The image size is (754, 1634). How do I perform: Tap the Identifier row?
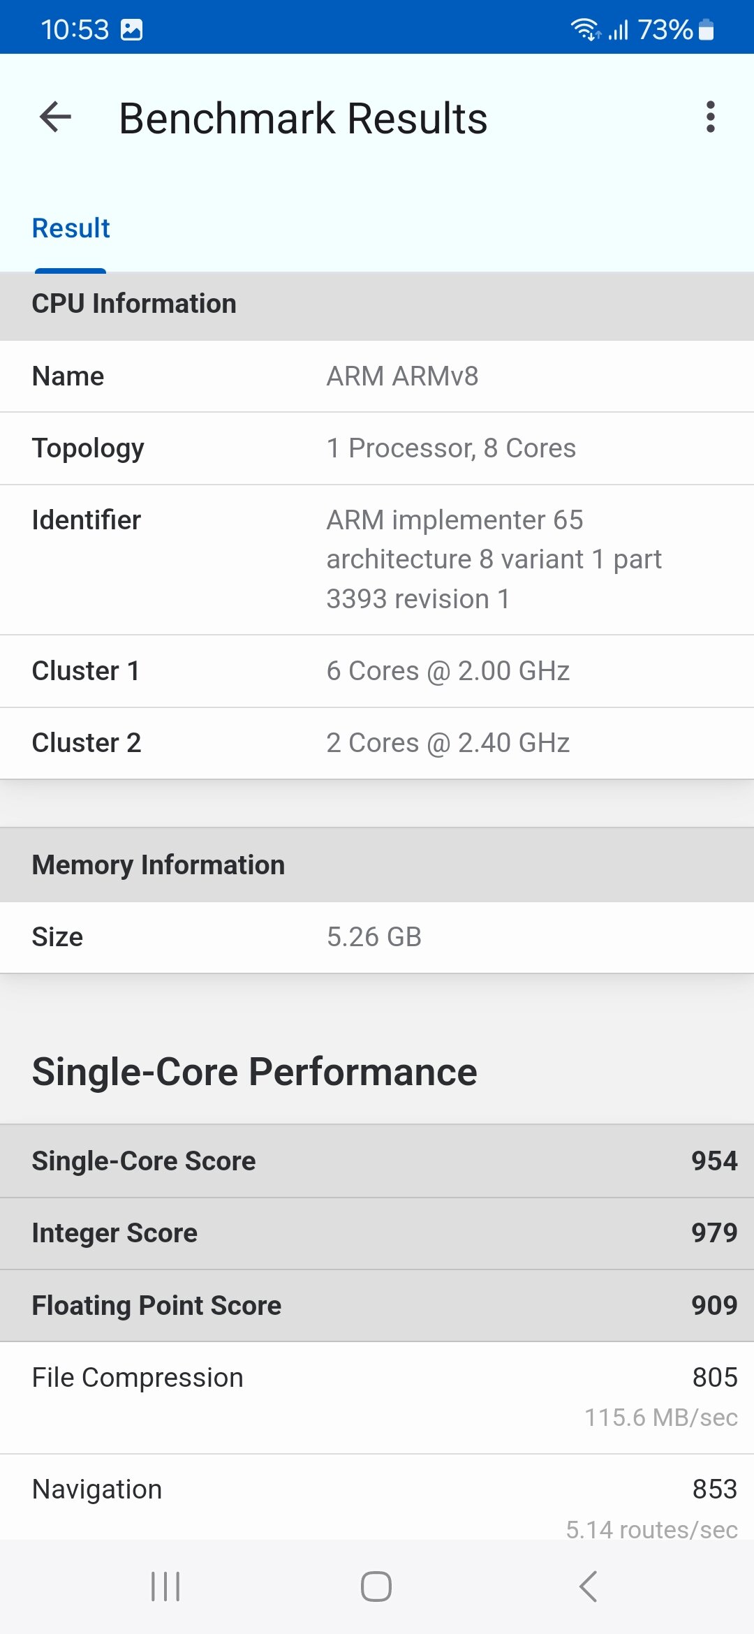coord(377,559)
